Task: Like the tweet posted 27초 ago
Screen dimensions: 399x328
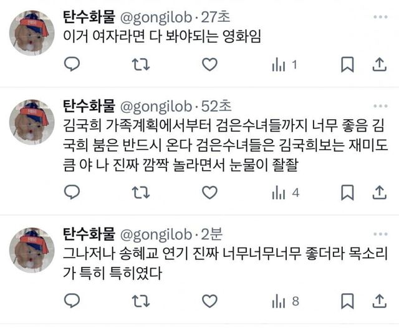Action: point(209,64)
